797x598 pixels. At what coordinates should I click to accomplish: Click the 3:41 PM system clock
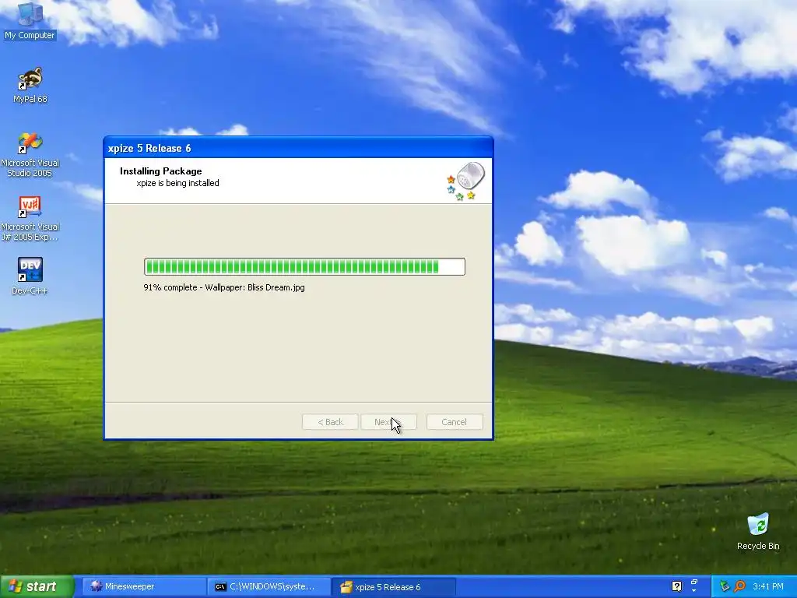(x=768, y=586)
